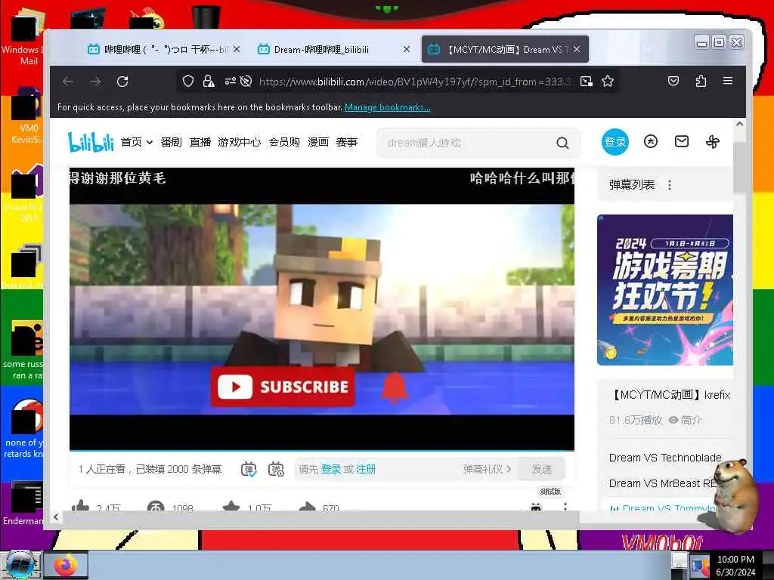Click the 注册 link in danmaku input

[366, 469]
